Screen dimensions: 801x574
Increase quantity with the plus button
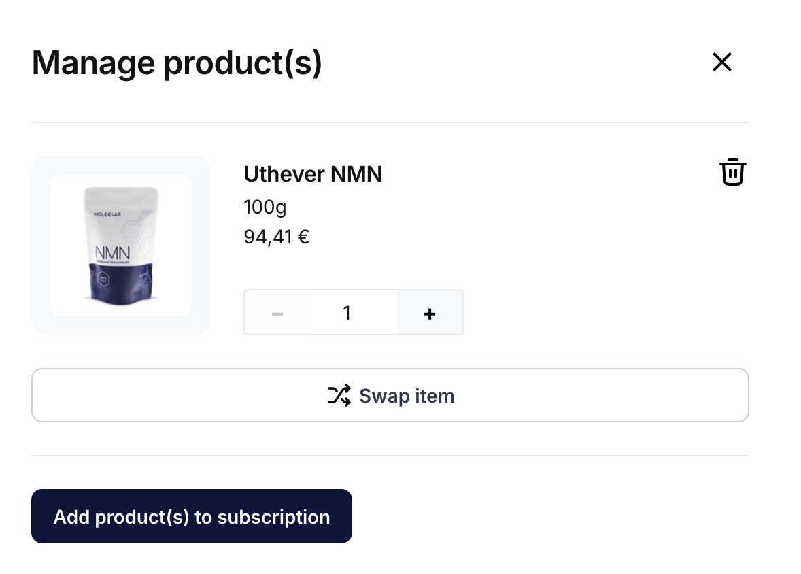pyautogui.click(x=430, y=313)
